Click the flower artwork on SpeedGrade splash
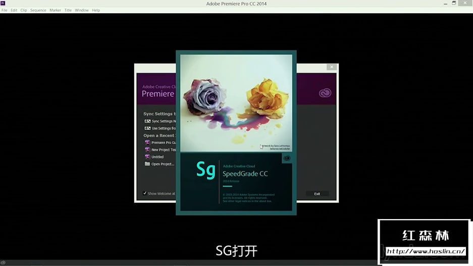Viewport: 473px width, 266px height. coord(236,103)
